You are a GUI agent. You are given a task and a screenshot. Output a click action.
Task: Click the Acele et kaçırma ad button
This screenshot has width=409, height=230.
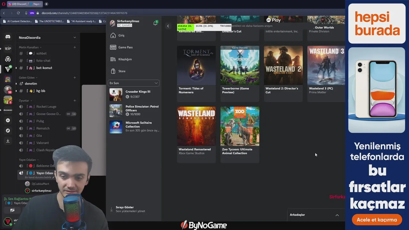click(x=377, y=220)
